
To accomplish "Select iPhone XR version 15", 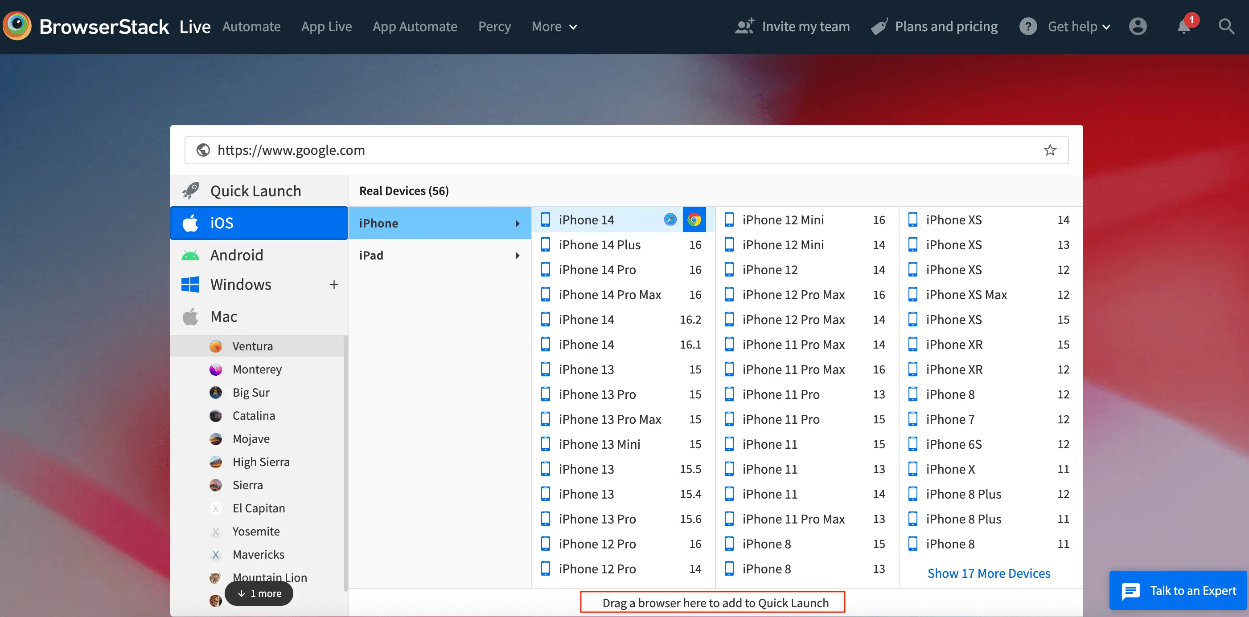I will [x=990, y=345].
